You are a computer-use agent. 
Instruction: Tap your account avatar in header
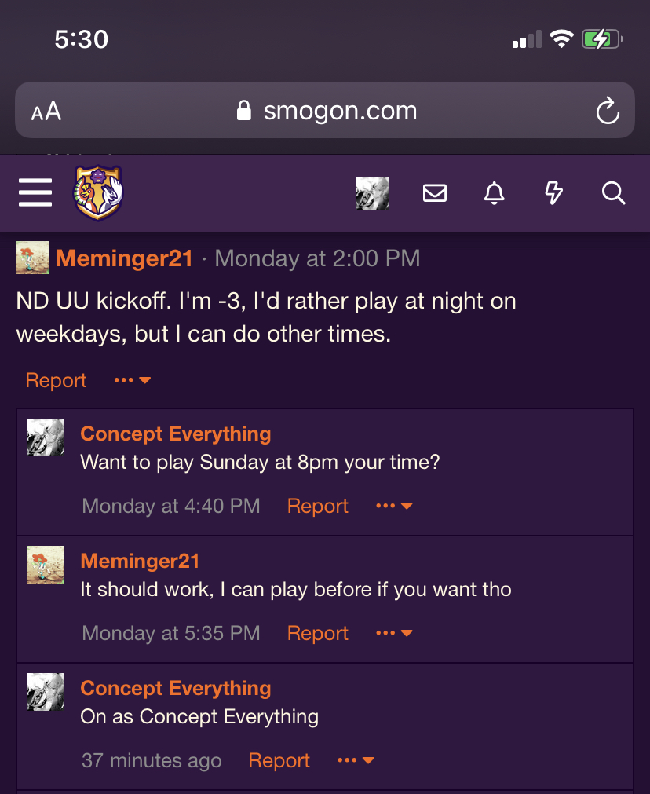(373, 193)
